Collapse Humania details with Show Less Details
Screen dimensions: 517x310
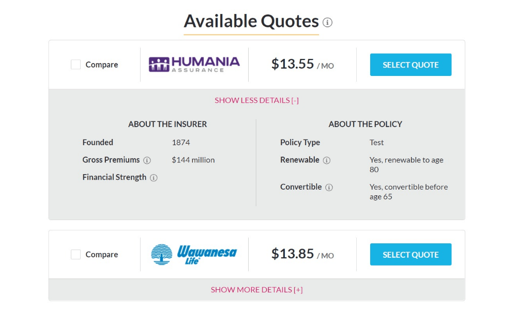(x=256, y=100)
